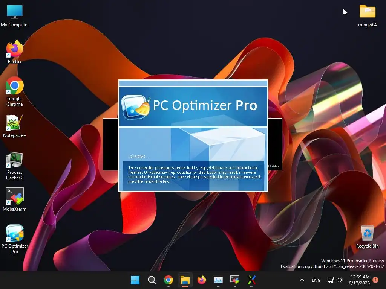This screenshot has height=289, width=386.
Task: Open network status tray icon
Action: 330,280
